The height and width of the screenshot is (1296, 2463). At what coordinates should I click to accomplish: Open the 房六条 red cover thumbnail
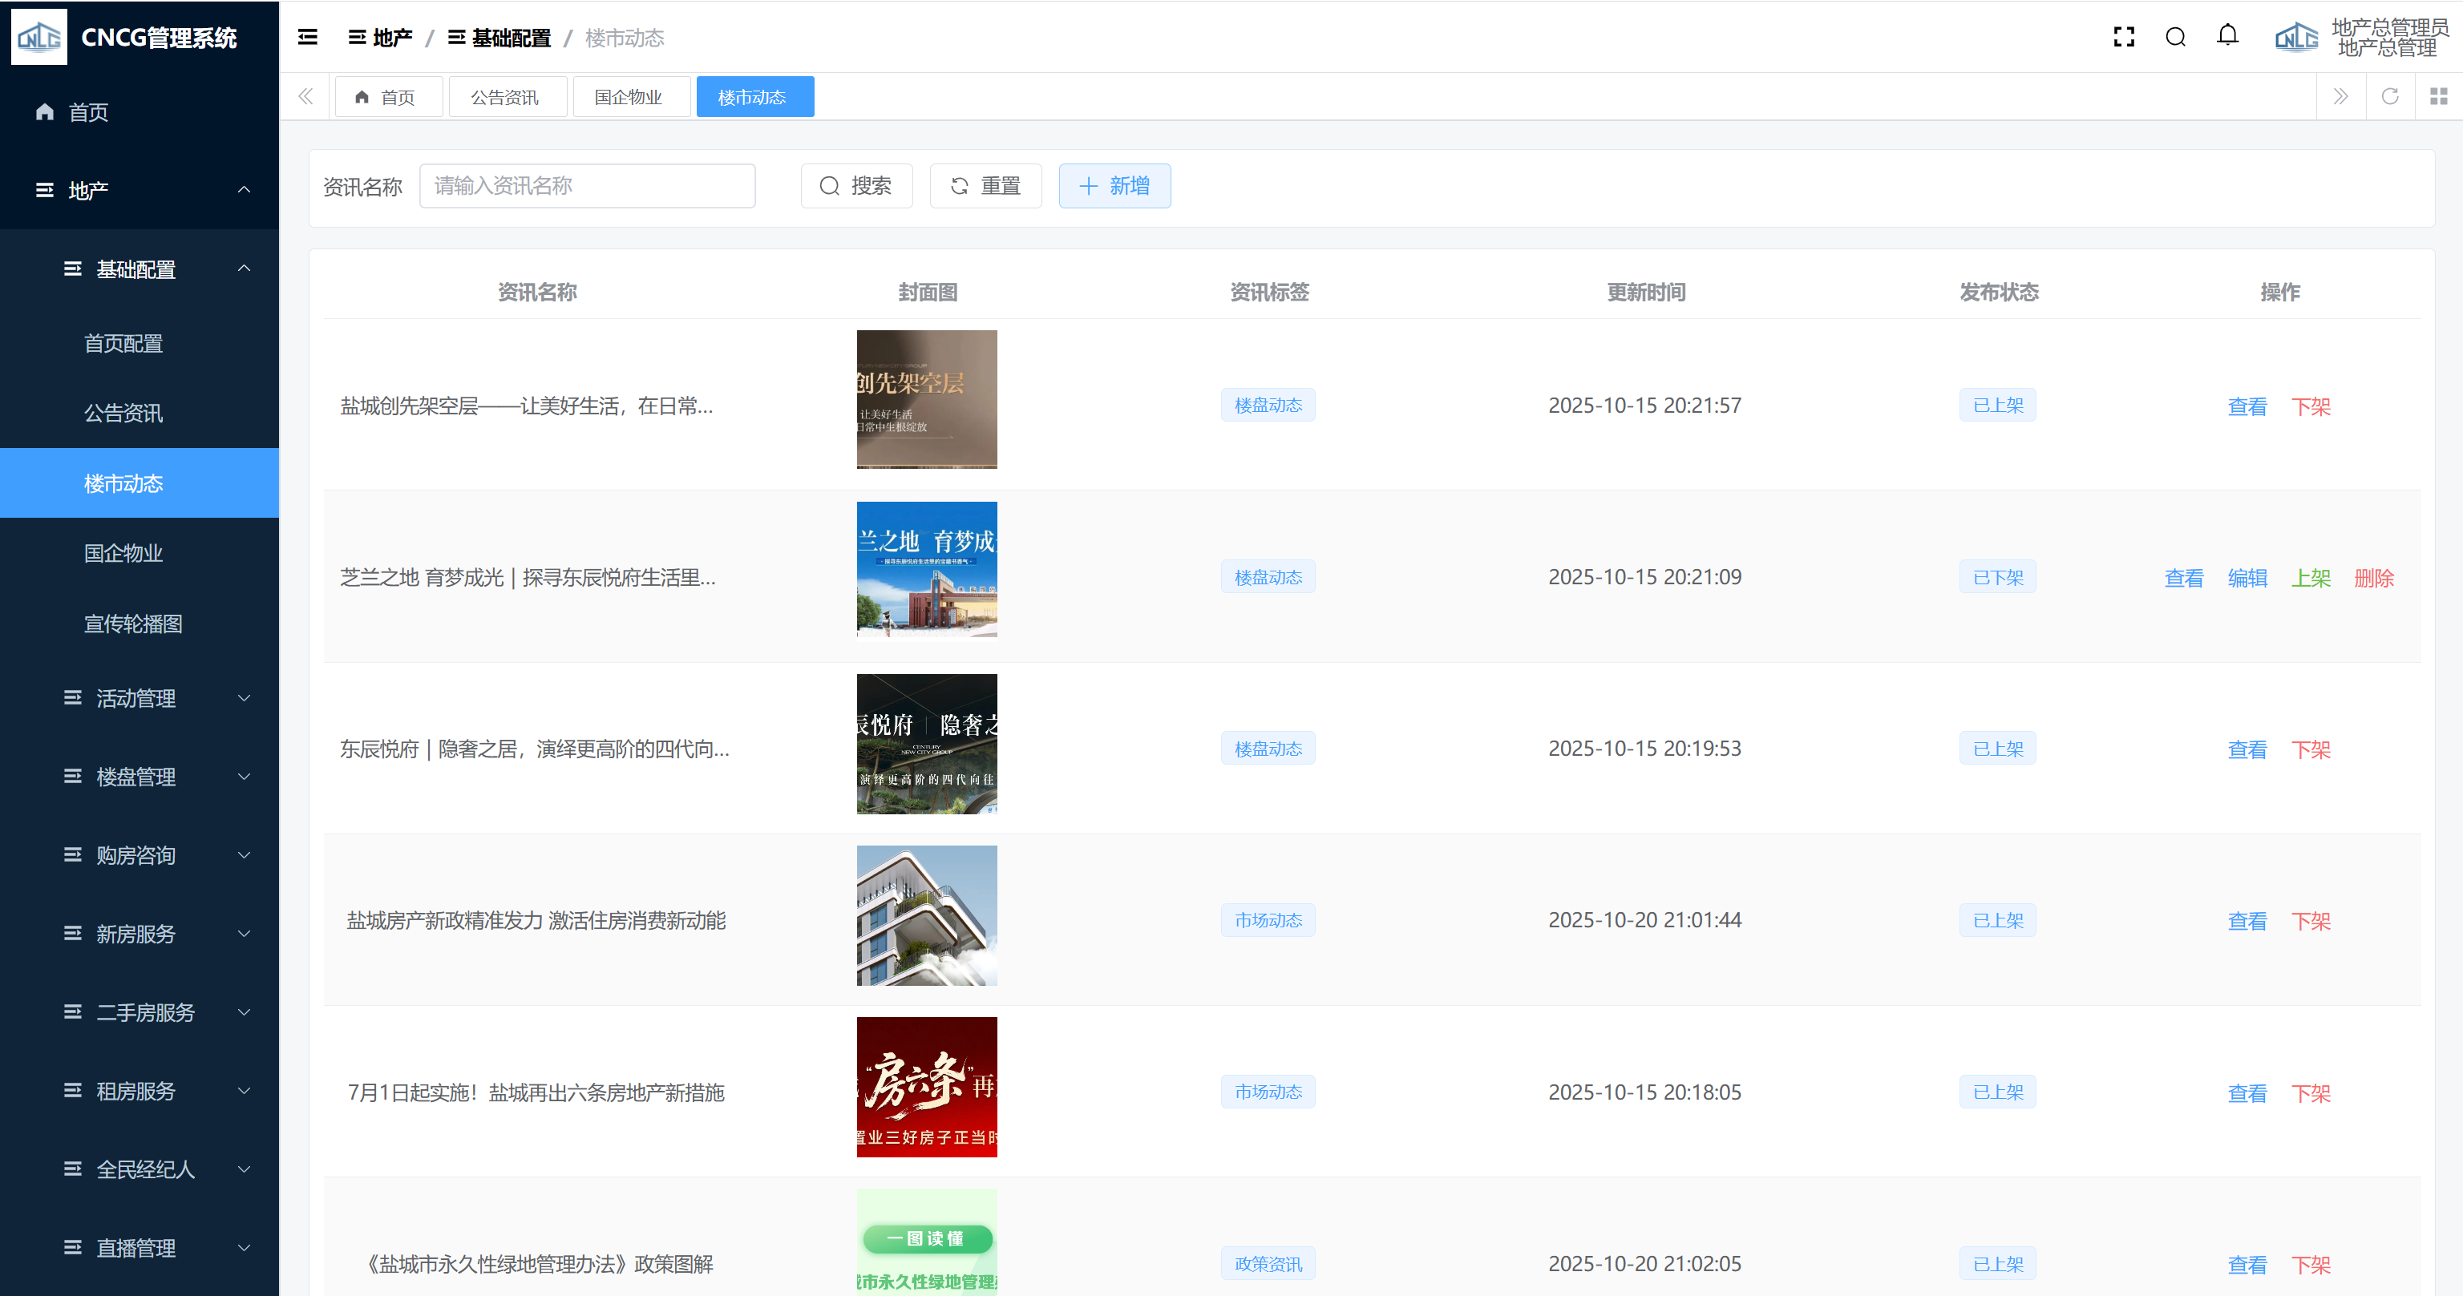[x=925, y=1087]
